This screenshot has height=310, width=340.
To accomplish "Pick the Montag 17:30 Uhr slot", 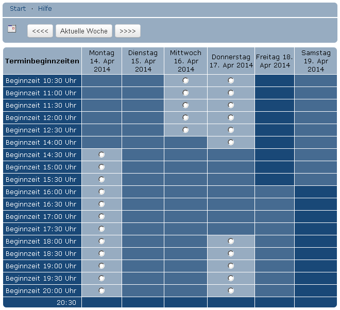I will click(101, 229).
